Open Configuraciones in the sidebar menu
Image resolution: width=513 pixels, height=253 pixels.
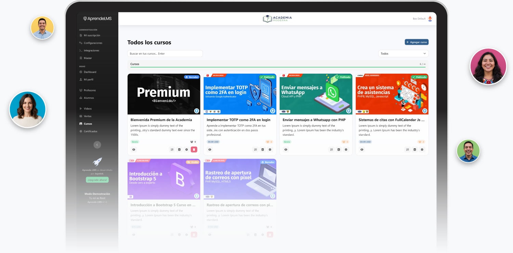click(x=93, y=43)
